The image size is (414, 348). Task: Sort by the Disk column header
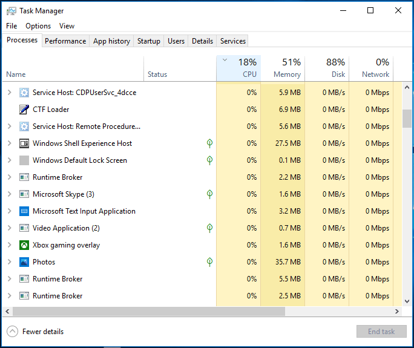(327, 68)
